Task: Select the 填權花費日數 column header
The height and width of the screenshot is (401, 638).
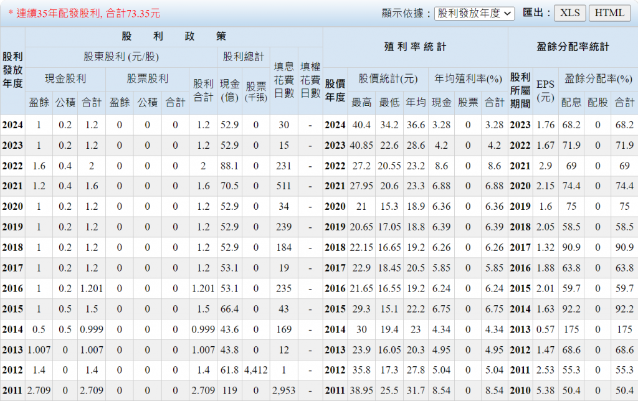Action: [310, 80]
